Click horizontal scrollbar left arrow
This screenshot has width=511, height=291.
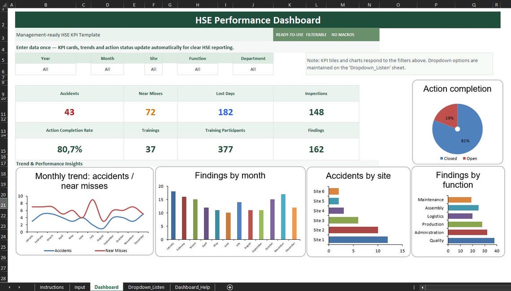click(x=422, y=287)
